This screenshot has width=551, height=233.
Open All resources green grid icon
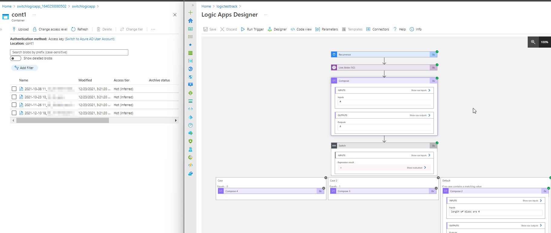point(190,53)
